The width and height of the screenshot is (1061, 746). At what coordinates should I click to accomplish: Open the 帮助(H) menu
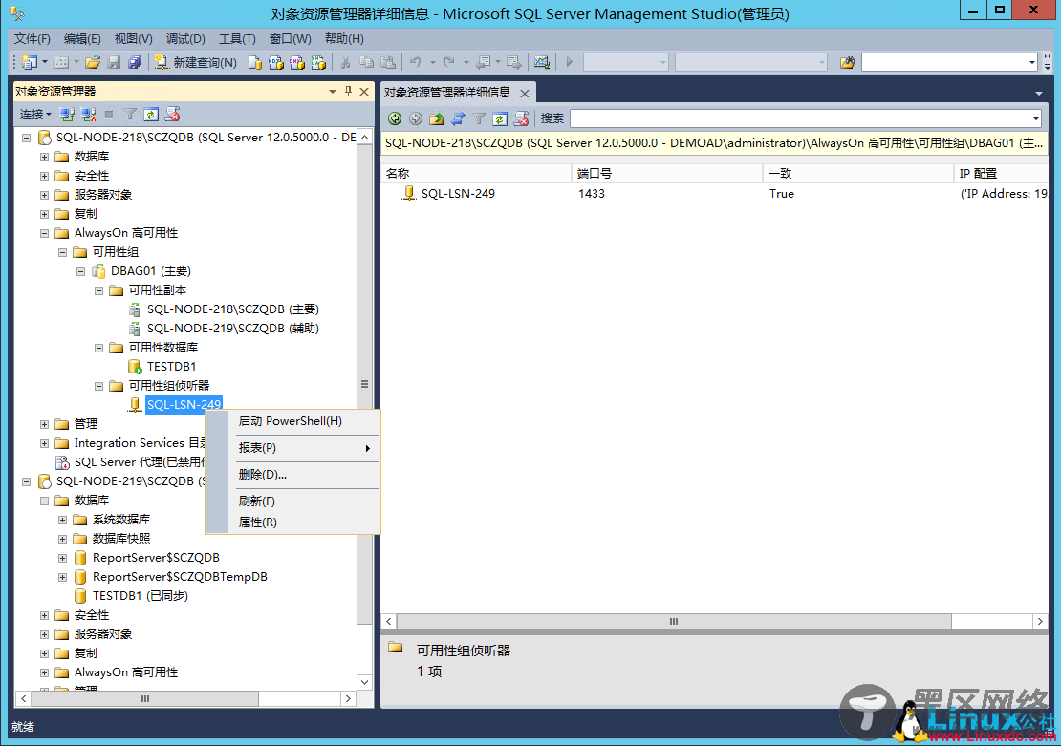tap(344, 38)
